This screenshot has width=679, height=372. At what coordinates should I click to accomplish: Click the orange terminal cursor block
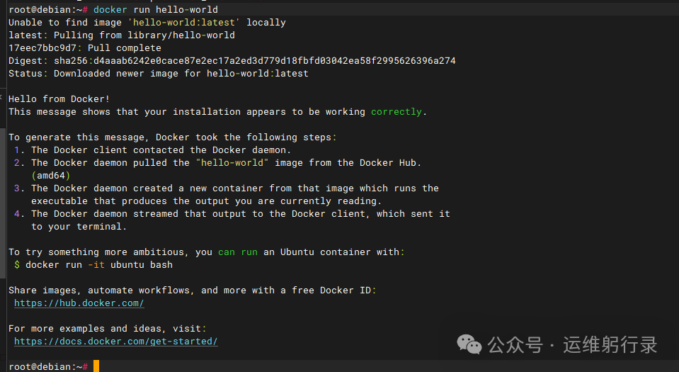coord(96,366)
